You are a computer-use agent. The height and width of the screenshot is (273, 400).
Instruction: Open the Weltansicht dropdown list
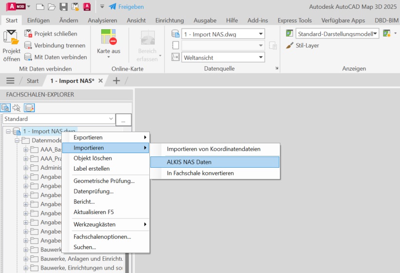[261, 58]
